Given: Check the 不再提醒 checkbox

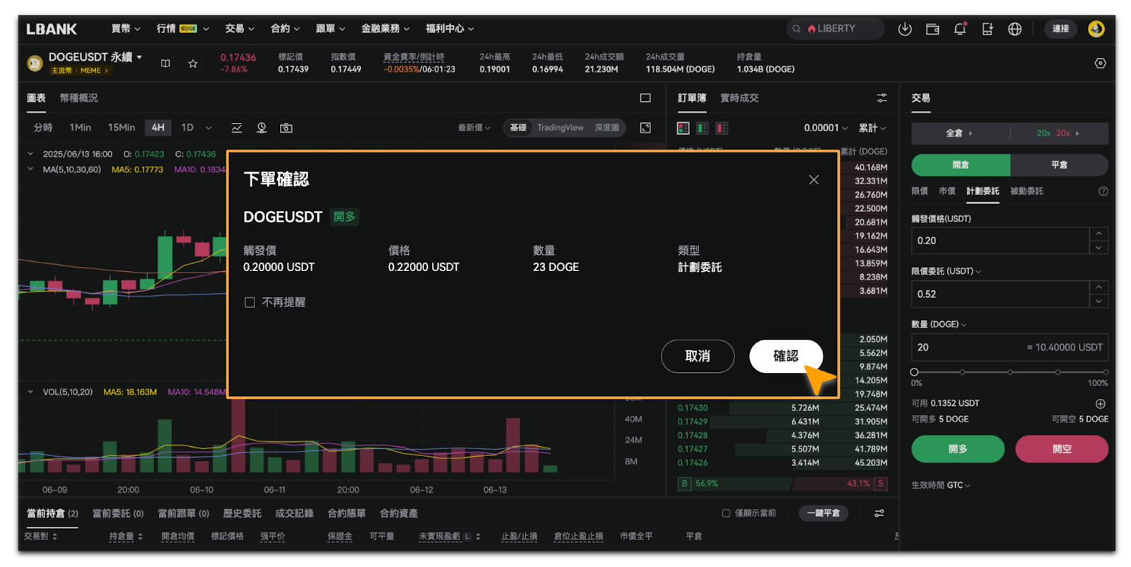Looking at the screenshot, I should [x=250, y=302].
